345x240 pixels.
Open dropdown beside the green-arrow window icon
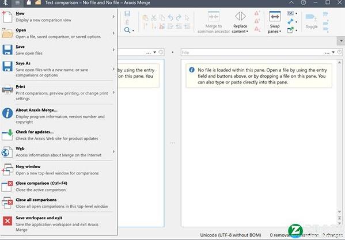click(297, 31)
